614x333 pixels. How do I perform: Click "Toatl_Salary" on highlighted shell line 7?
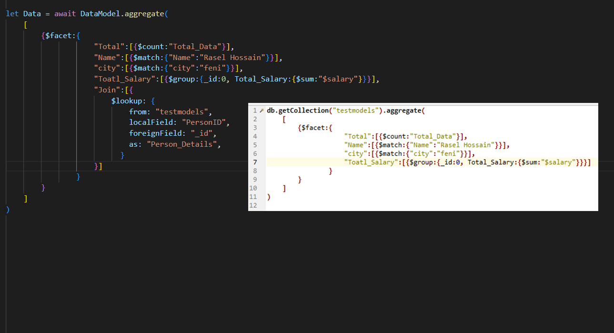click(x=370, y=162)
